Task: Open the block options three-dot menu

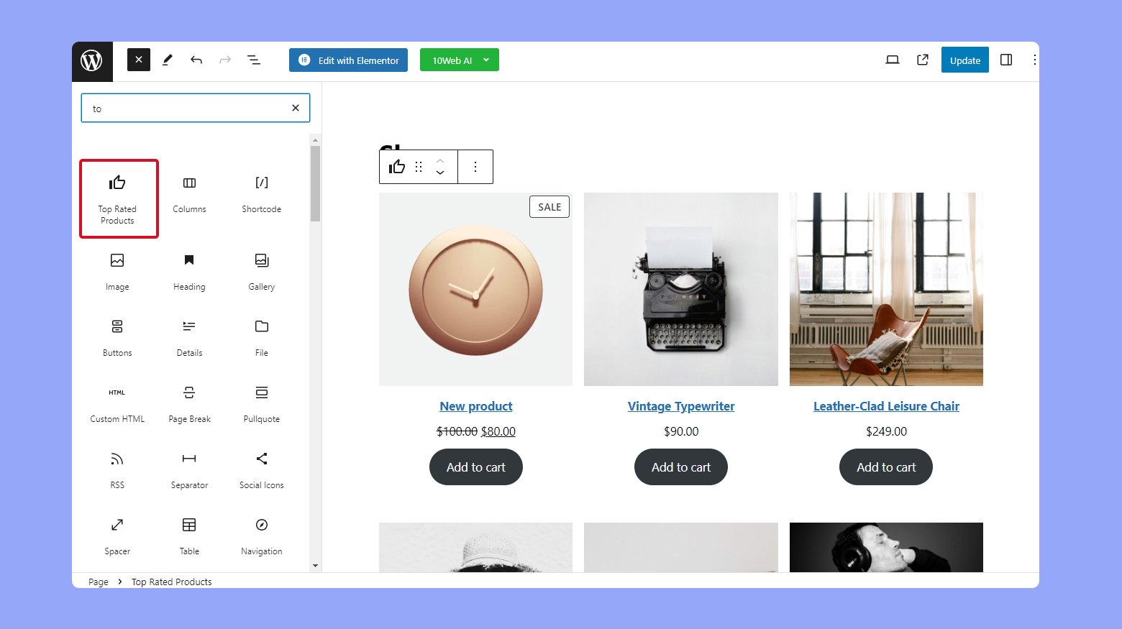Action: click(x=475, y=167)
